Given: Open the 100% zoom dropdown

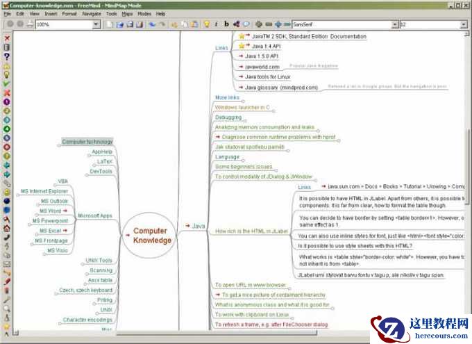Looking at the screenshot, I should (x=96, y=24).
